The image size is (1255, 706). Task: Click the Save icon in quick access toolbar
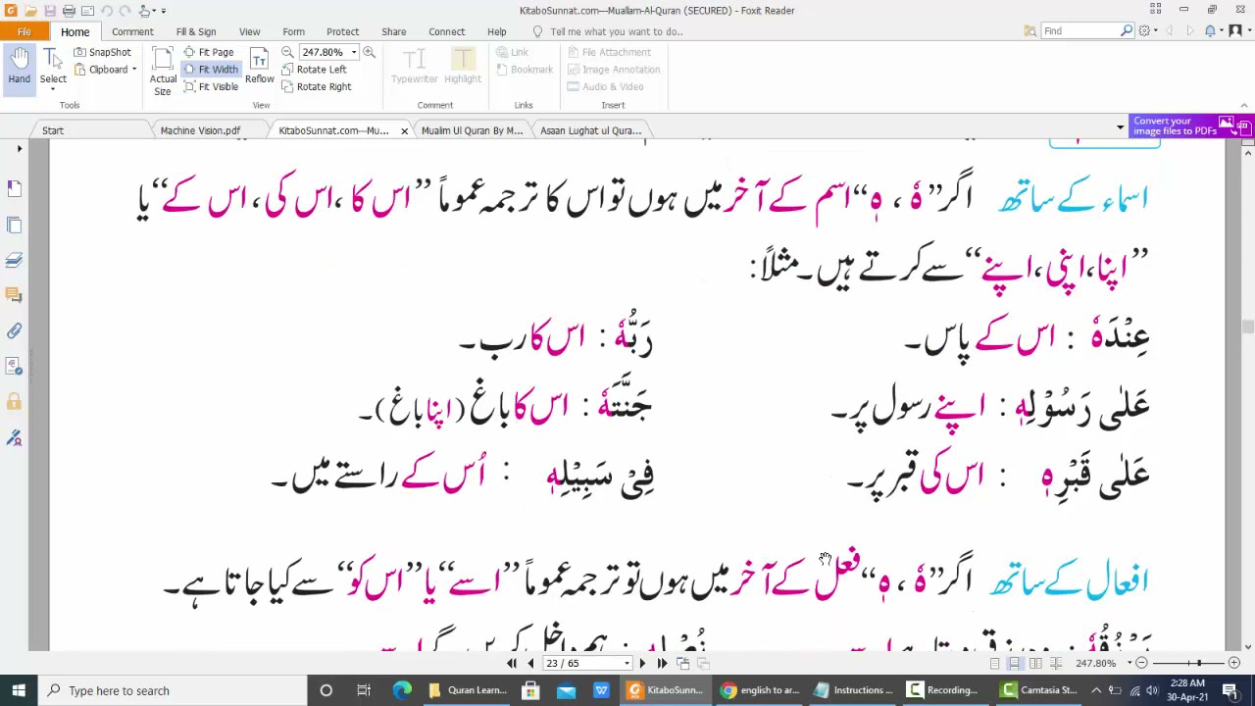tap(49, 10)
